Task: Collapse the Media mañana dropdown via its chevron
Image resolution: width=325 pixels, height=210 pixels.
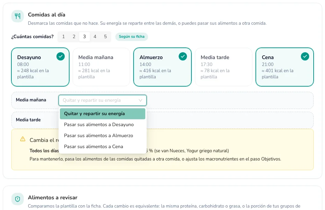Action: (140, 100)
